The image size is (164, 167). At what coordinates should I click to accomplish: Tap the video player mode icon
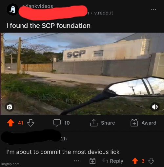point(10,107)
